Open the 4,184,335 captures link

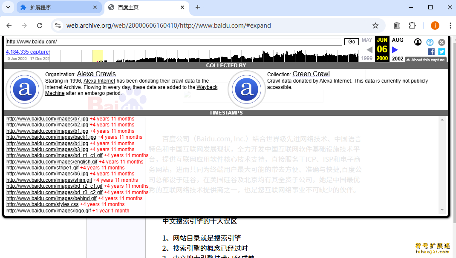pyautogui.click(x=28, y=52)
